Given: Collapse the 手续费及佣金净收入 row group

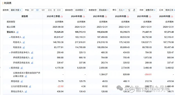Looking at the screenshot, I should click(x=10, y=53).
